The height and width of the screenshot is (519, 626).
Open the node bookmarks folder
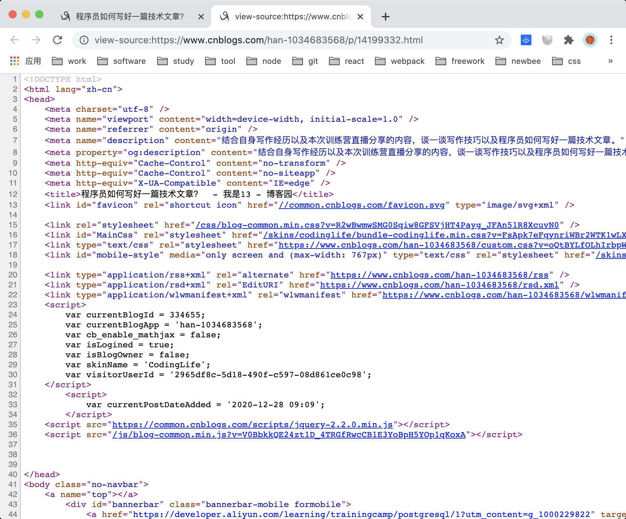click(x=264, y=61)
